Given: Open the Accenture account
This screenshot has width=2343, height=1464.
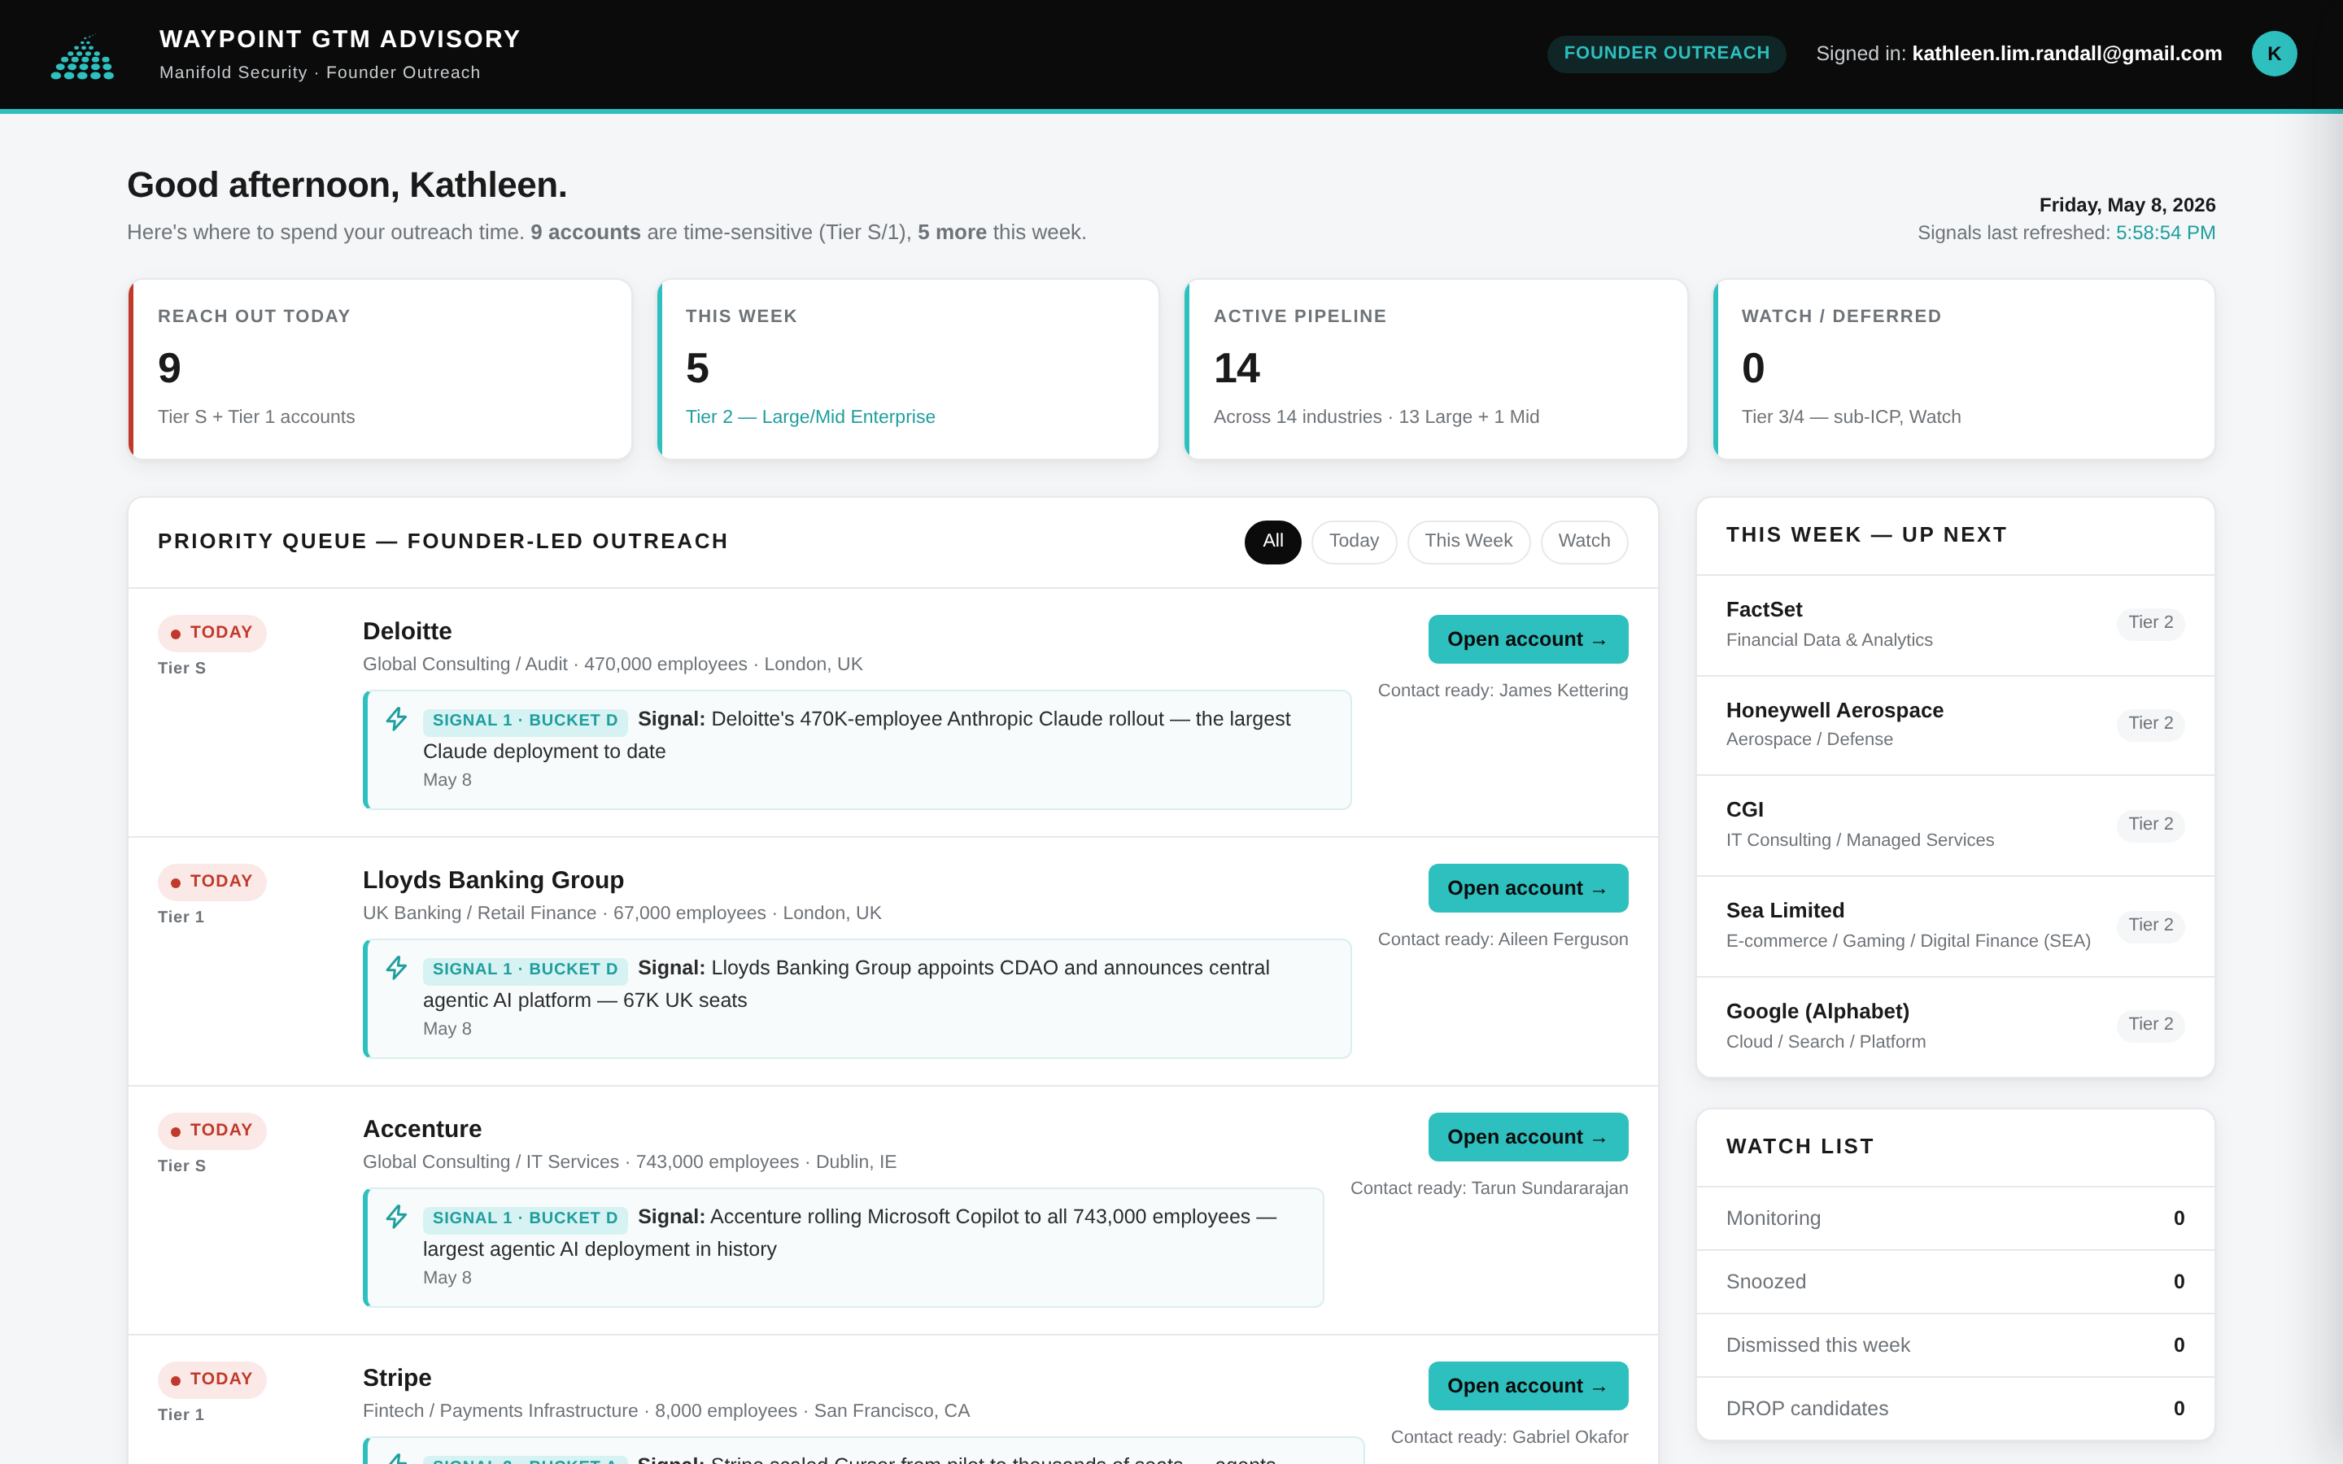Looking at the screenshot, I should [x=1528, y=1137].
